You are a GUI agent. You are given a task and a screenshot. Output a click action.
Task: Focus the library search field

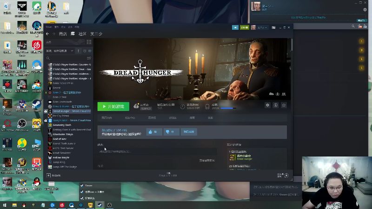point(67,58)
